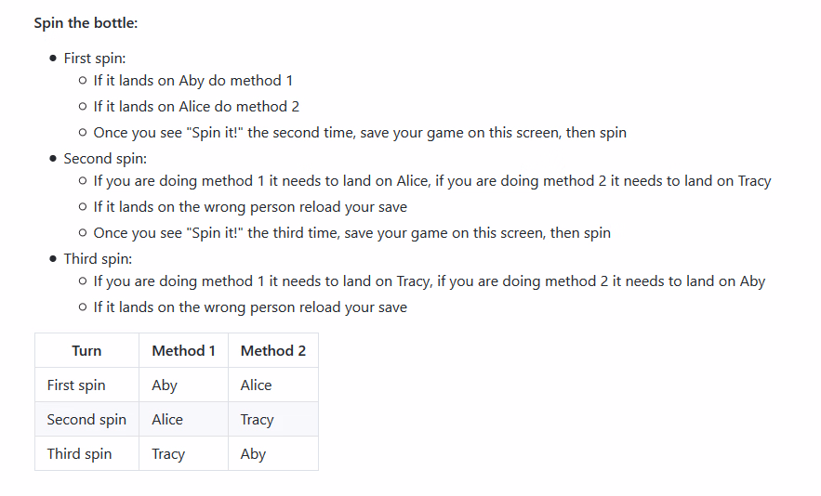Screen dimensions: 821x496
Task: Click the "Turn" table header
Action: pos(86,350)
